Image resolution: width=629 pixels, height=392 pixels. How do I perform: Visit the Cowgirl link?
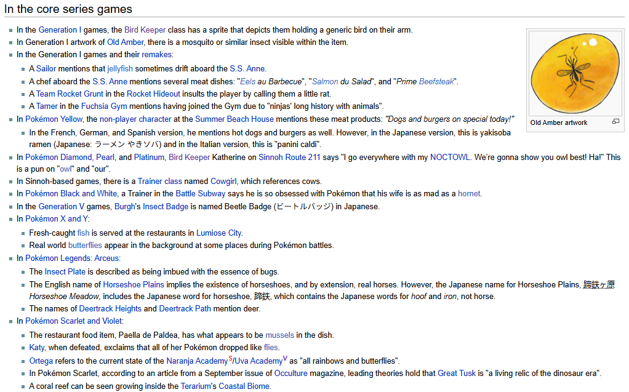click(x=223, y=182)
